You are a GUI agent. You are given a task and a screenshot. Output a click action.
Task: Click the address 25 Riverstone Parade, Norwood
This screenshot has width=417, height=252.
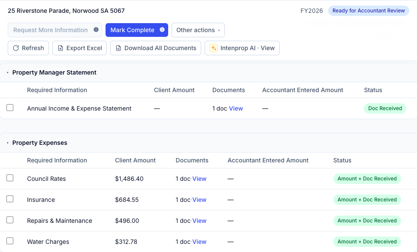[66, 11]
